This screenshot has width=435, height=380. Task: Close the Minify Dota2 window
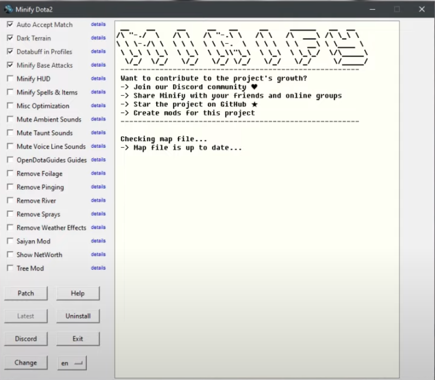coord(422,9)
